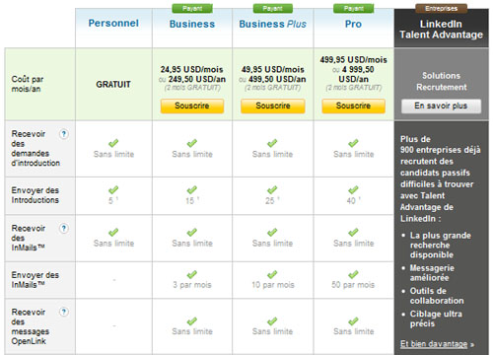Open help icon beside Recevoir des InMails

tap(64, 228)
